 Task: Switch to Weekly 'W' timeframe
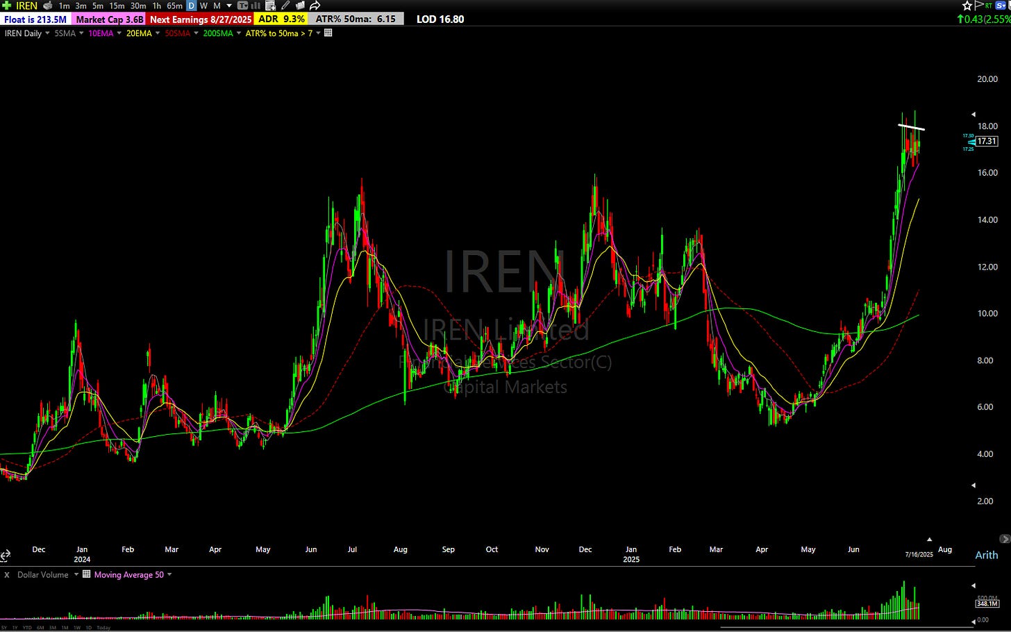[x=203, y=6]
